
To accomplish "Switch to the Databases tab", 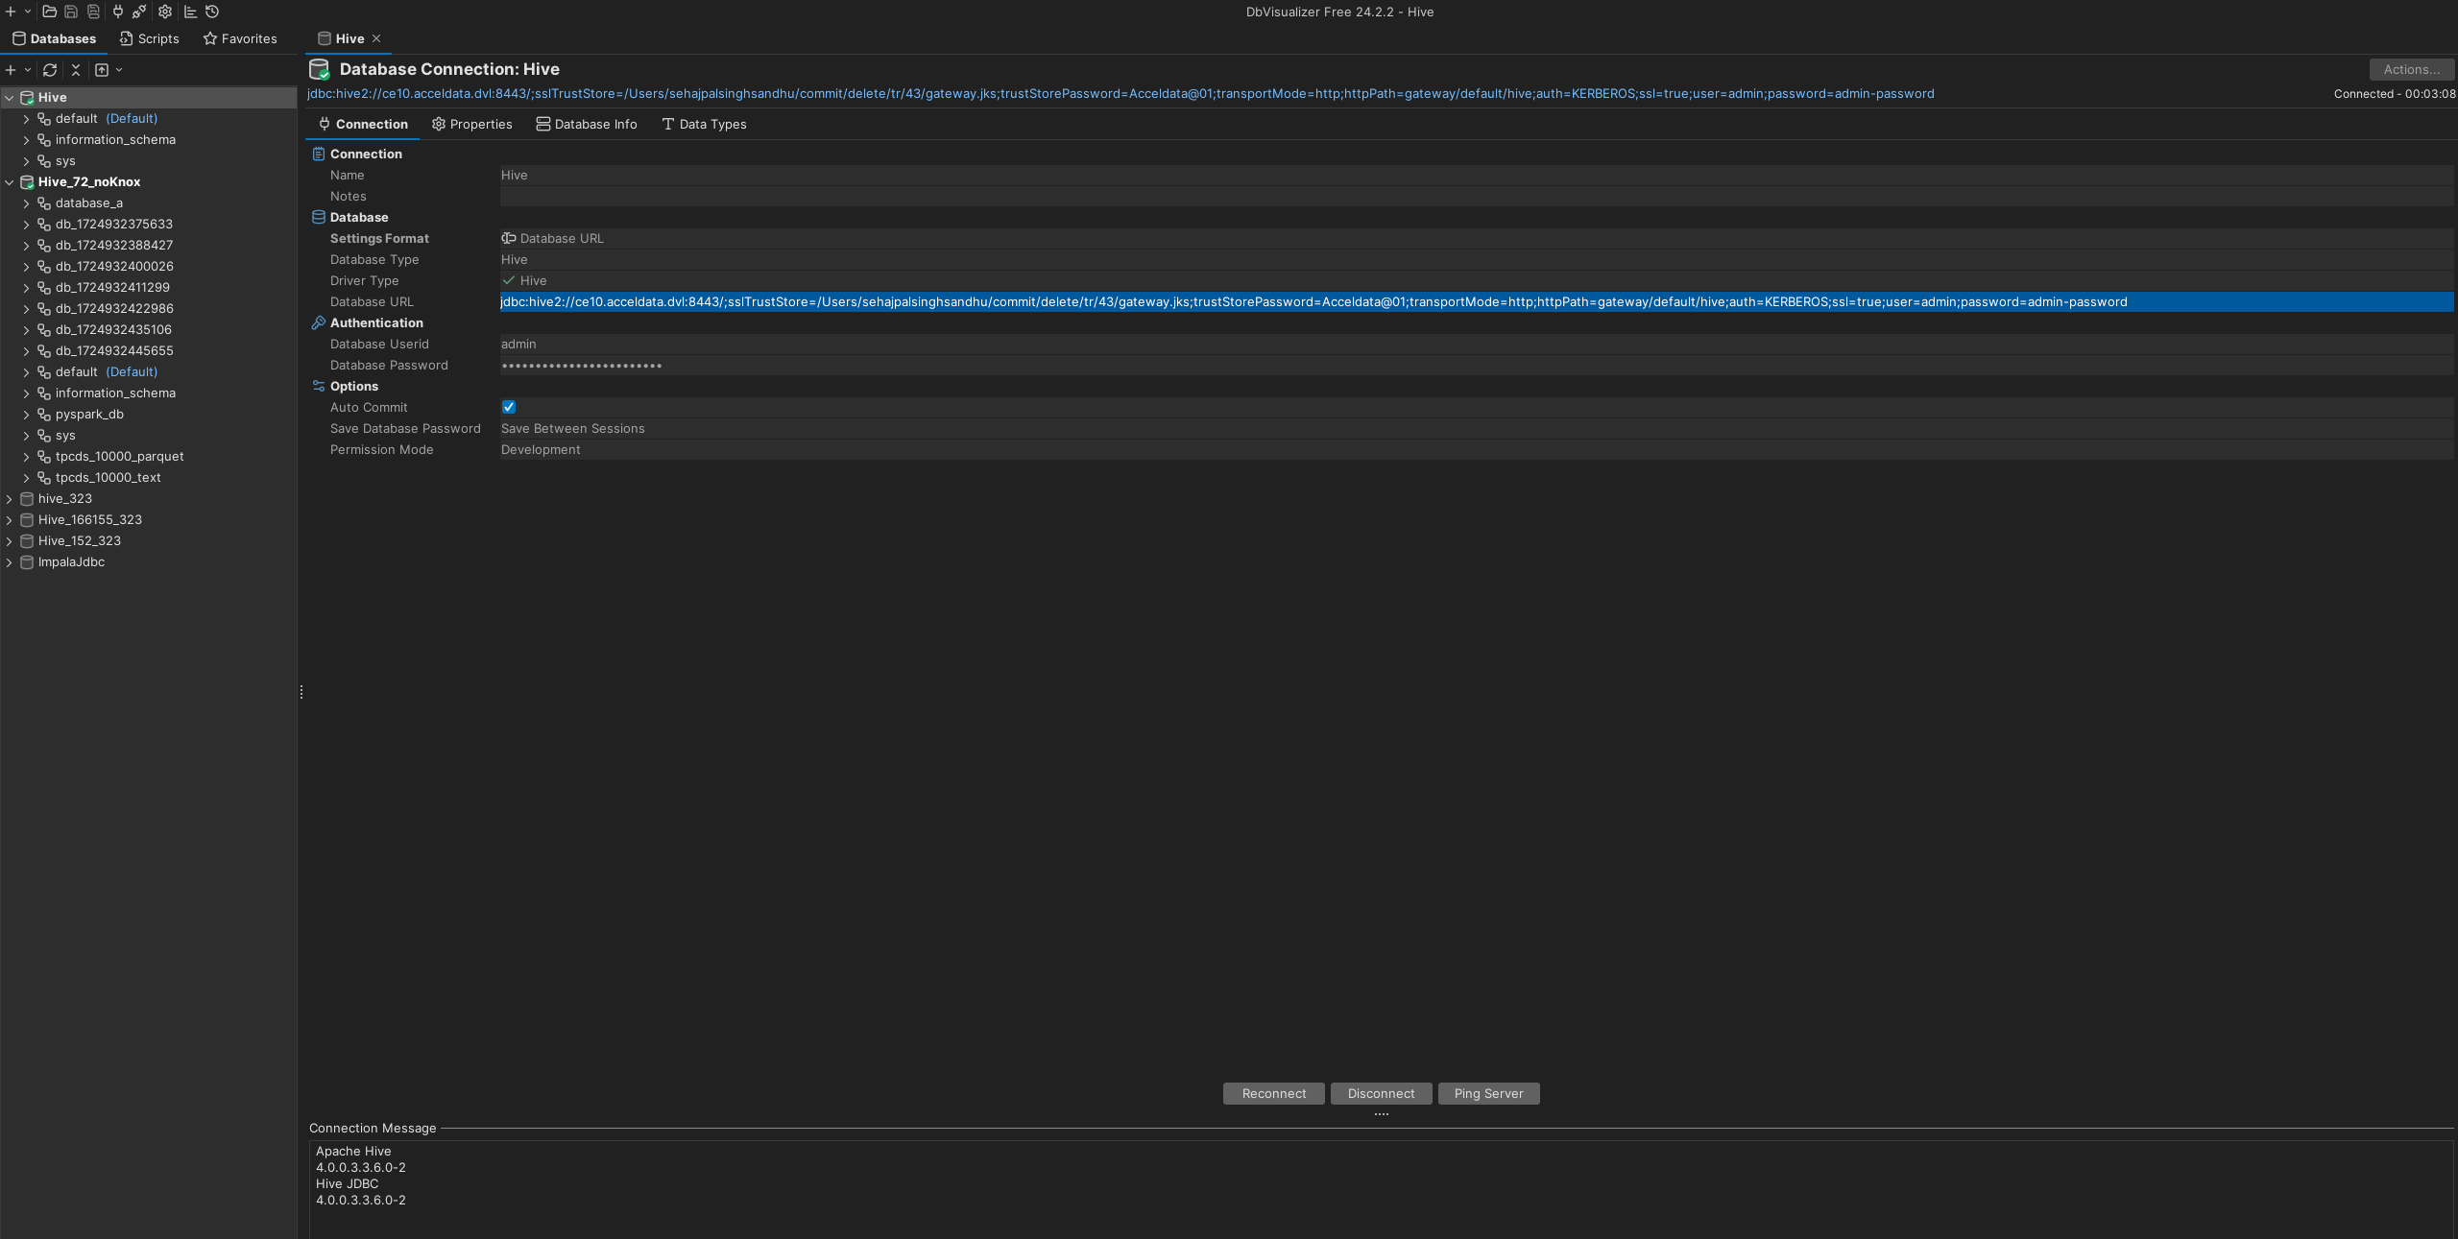I will tap(54, 39).
